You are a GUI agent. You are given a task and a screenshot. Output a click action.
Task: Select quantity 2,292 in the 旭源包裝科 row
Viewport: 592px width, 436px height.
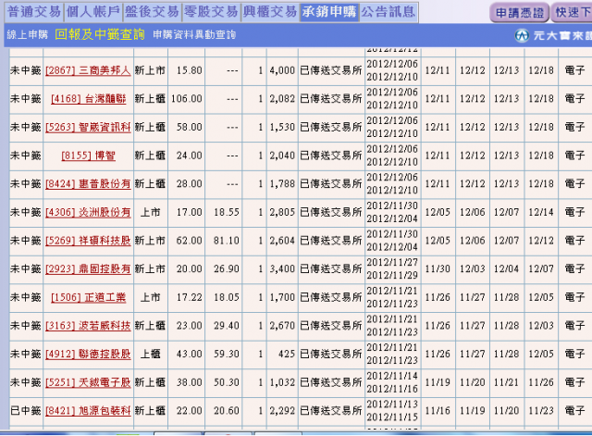pos(282,411)
